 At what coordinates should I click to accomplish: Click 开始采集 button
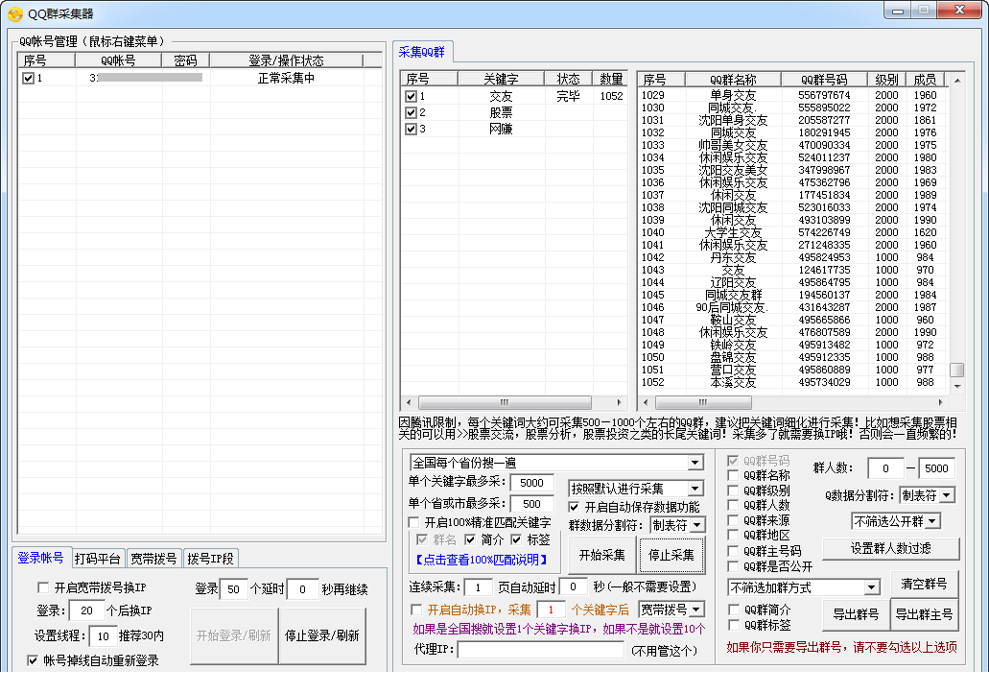click(602, 555)
